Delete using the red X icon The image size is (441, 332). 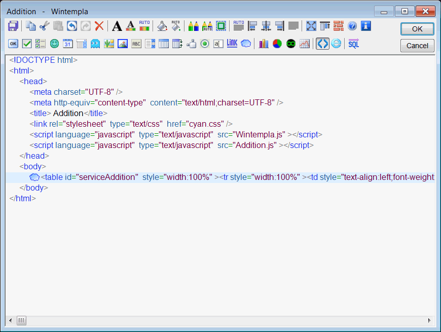99,26
